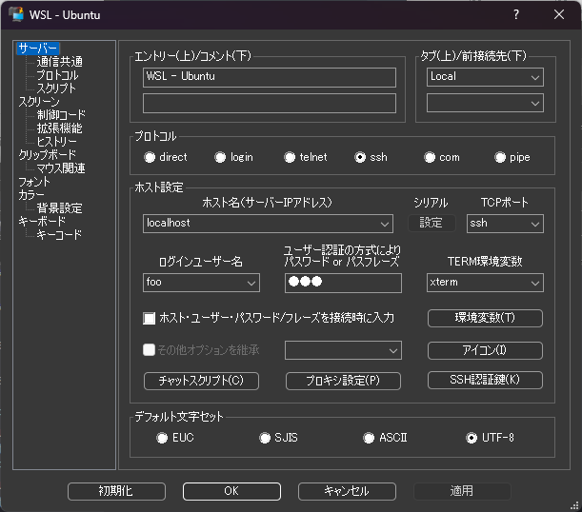
Task: Click the help question mark button
Action: coord(516,14)
